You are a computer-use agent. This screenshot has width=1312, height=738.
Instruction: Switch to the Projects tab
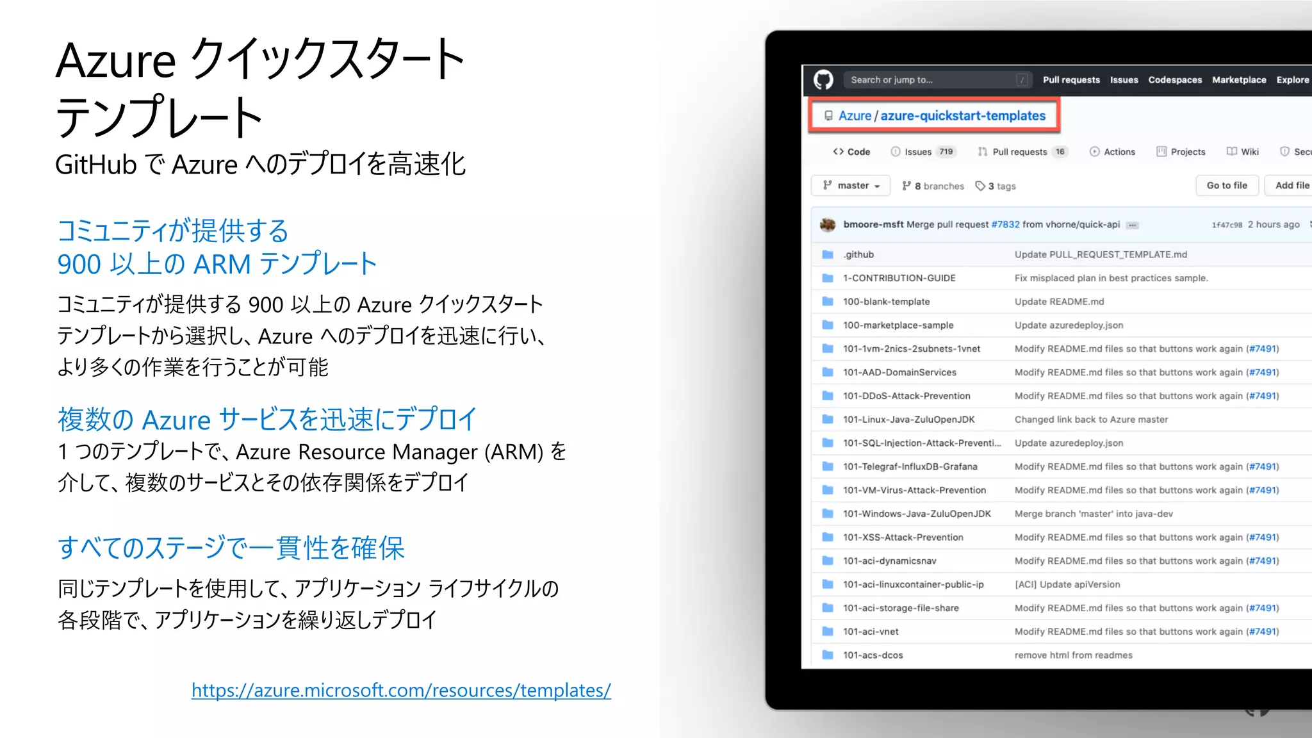pyautogui.click(x=1181, y=152)
